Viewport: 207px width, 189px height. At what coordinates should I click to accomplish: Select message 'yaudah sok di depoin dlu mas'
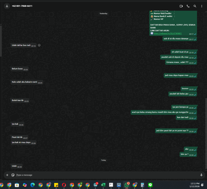click(x=178, y=57)
